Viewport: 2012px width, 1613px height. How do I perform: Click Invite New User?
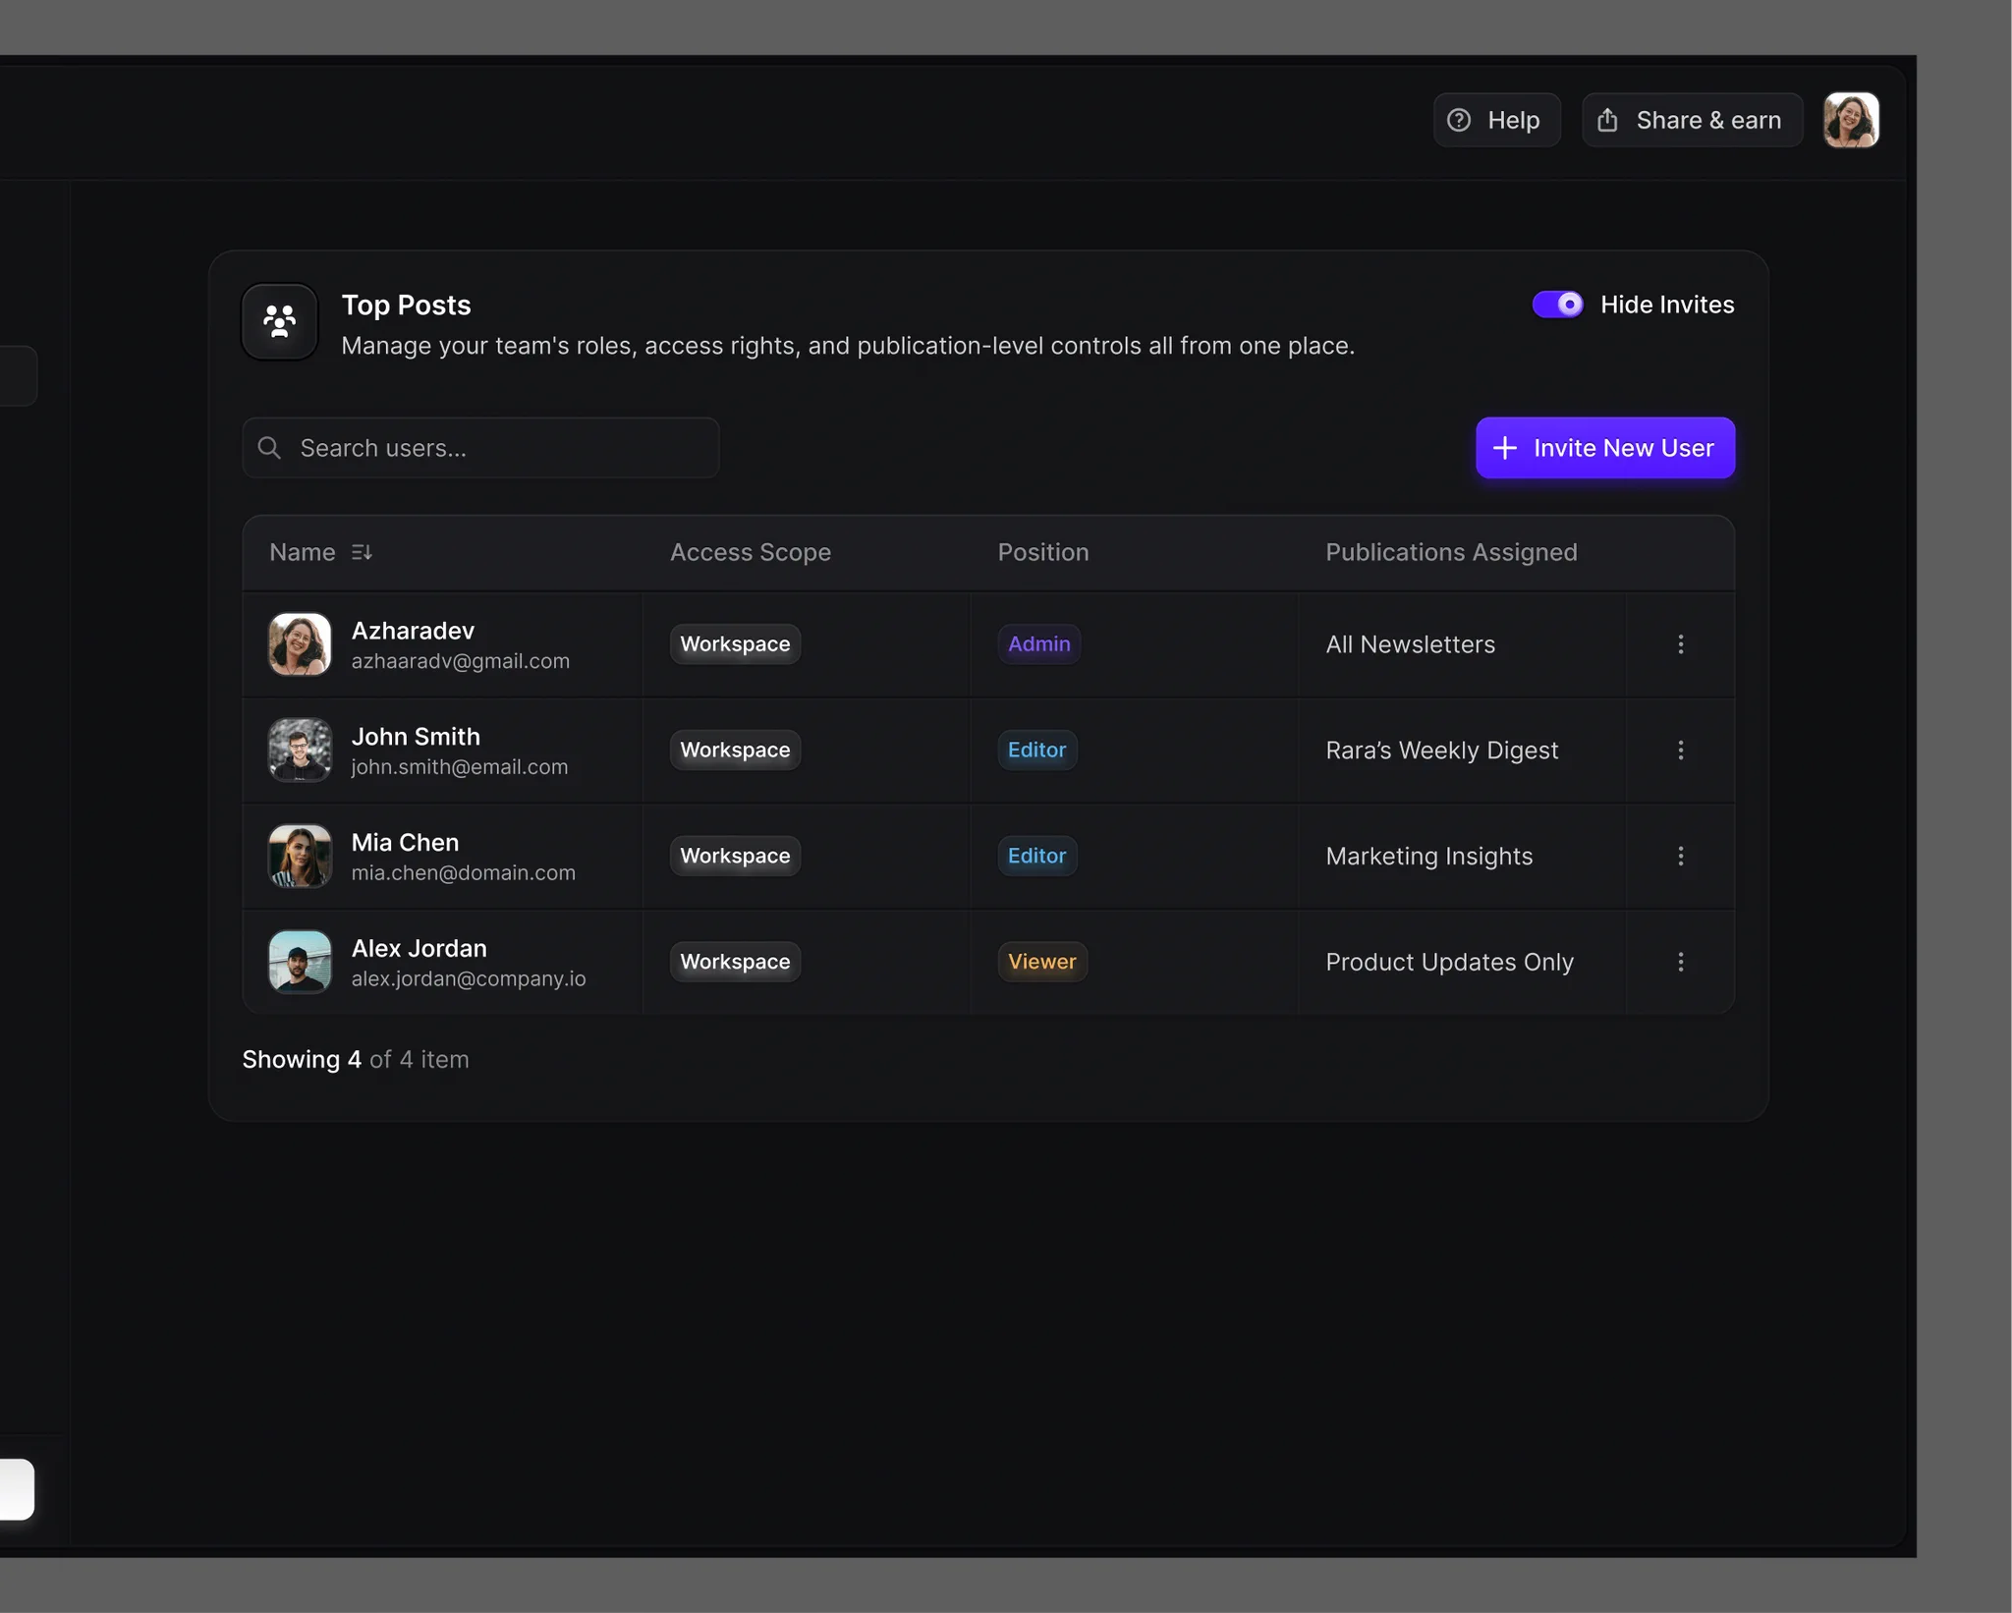pos(1604,448)
